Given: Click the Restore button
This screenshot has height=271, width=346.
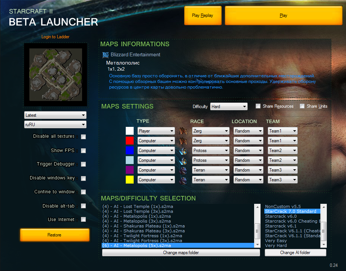Looking at the screenshot, I should point(55,235).
